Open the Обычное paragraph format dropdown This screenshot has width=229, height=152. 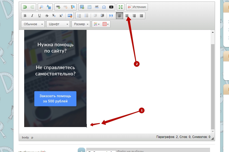[33, 24]
